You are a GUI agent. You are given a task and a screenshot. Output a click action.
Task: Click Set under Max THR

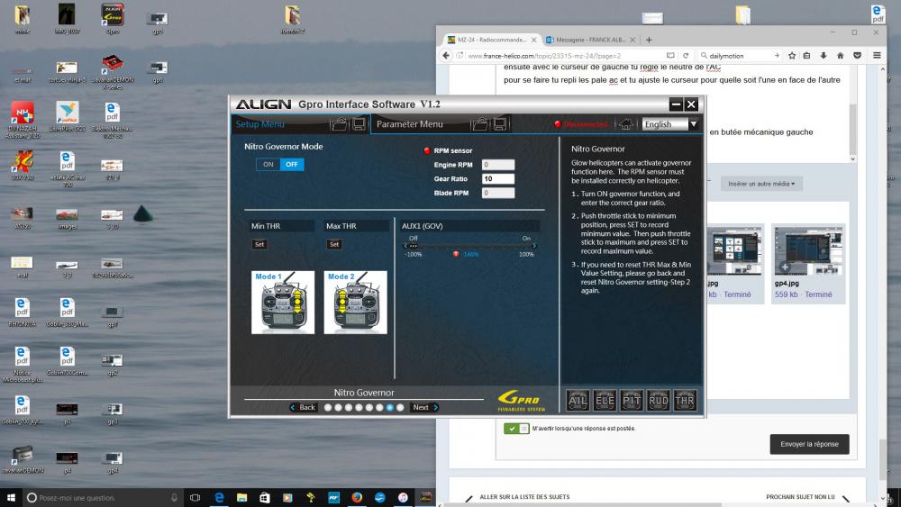pyautogui.click(x=334, y=244)
